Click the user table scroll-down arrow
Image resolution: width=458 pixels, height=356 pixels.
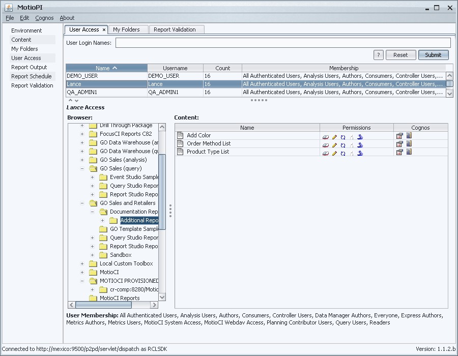[449, 94]
